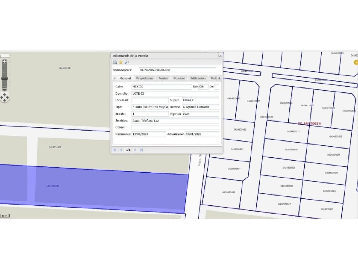Click parcel label 0424584508 on map
The image size is (358, 269).
(287, 186)
